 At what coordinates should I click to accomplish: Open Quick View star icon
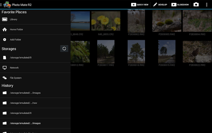[x=134, y=5]
